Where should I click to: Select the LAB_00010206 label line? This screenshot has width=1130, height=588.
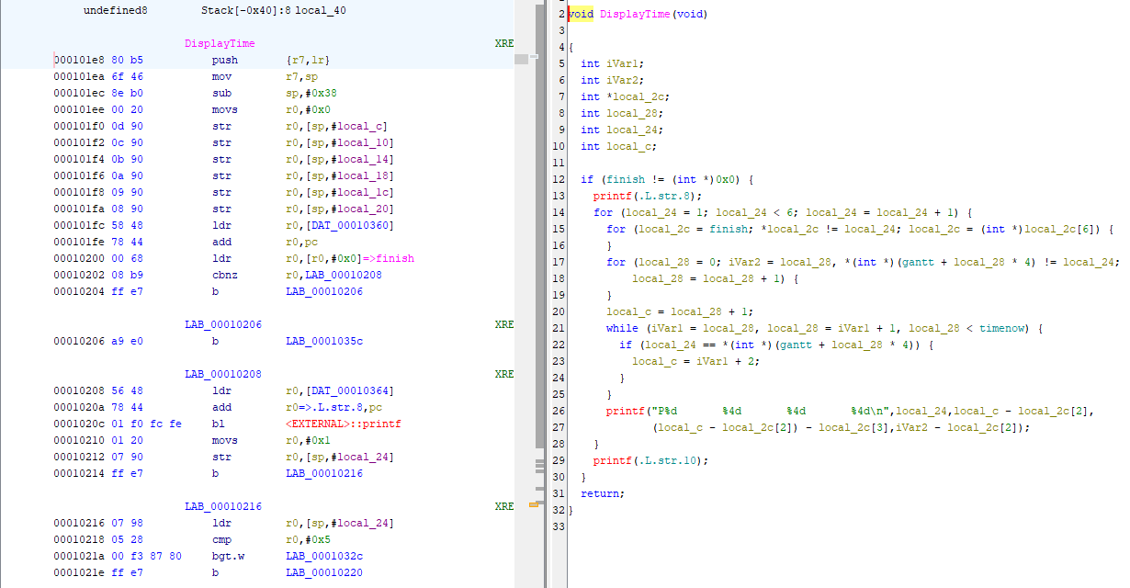(x=223, y=325)
